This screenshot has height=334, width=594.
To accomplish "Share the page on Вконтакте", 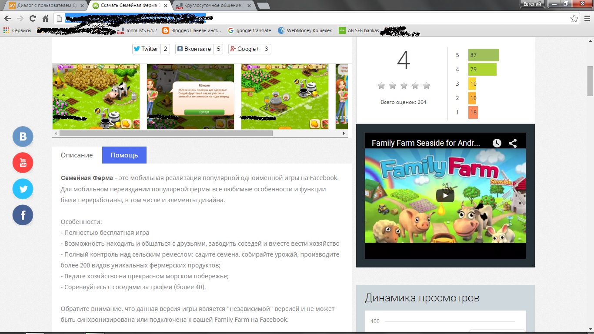I will click(x=194, y=49).
